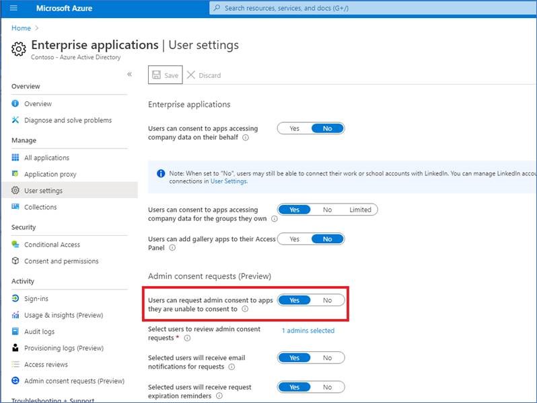Open Application proxy in Manage menu
537x403 pixels.
point(50,174)
